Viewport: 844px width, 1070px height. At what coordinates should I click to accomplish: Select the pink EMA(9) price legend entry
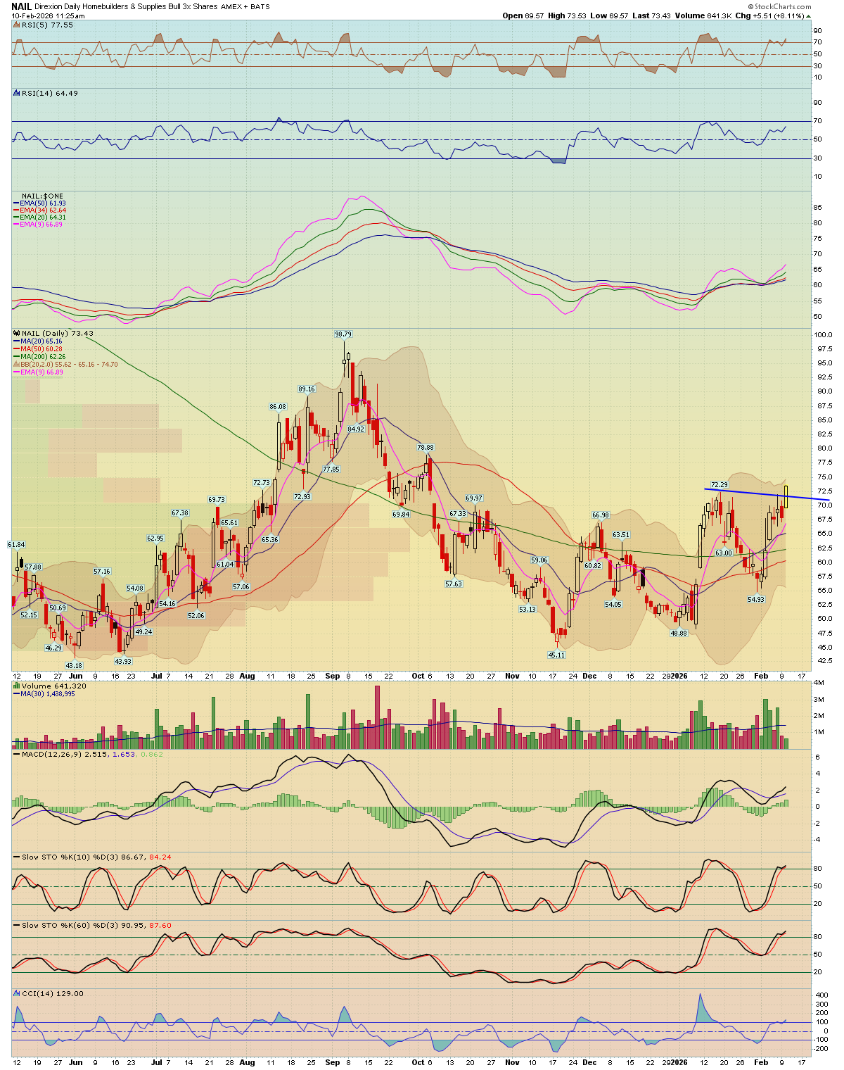(x=42, y=372)
